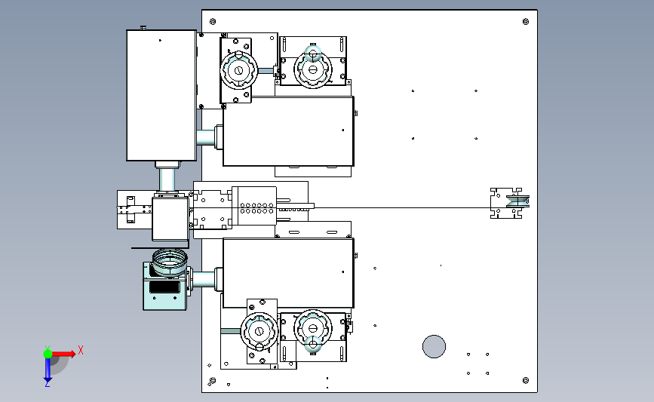The width and height of the screenshot is (654, 402).
Task: Select the camera lens ring below the center block
Action: 170,262
